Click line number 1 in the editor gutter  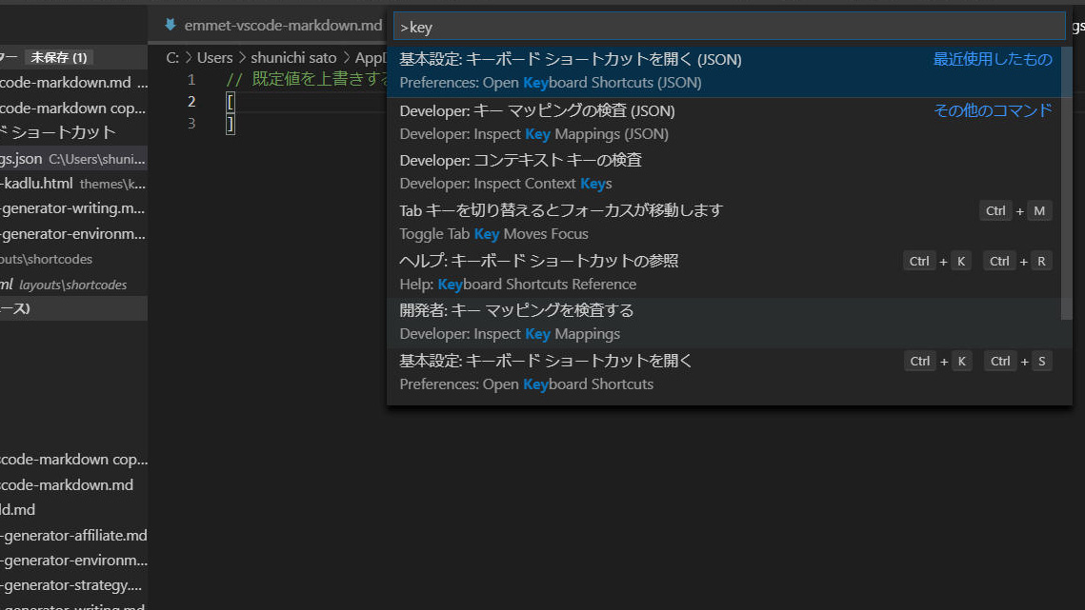191,80
